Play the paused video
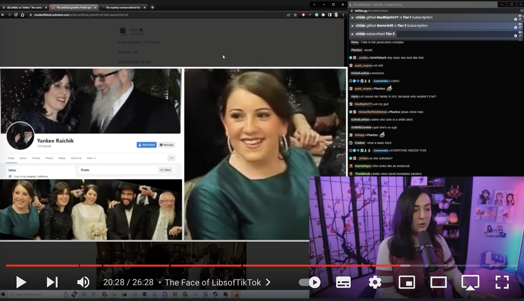This screenshot has height=301, width=524. point(21,282)
